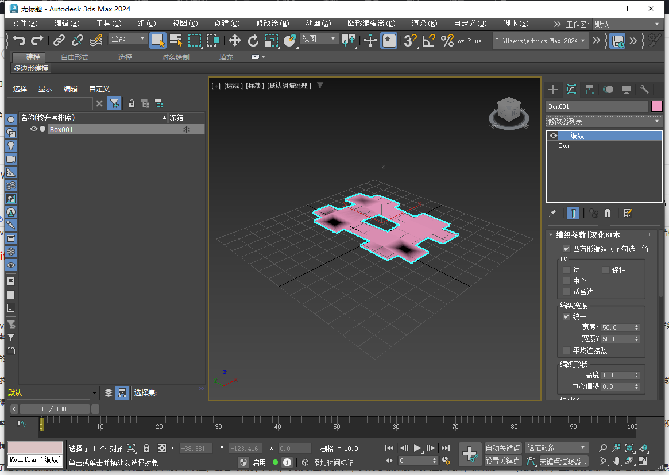Screen dimensions: 669x475
Task: Open the Create panel with the plus icon
Action: [552, 89]
